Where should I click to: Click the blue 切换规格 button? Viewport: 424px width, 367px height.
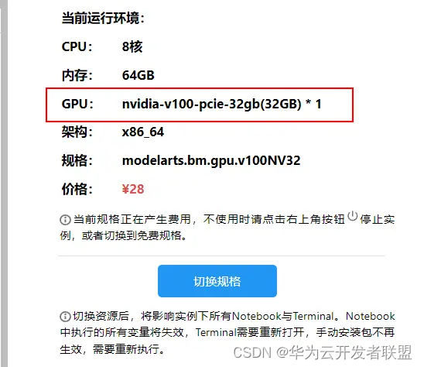217,281
